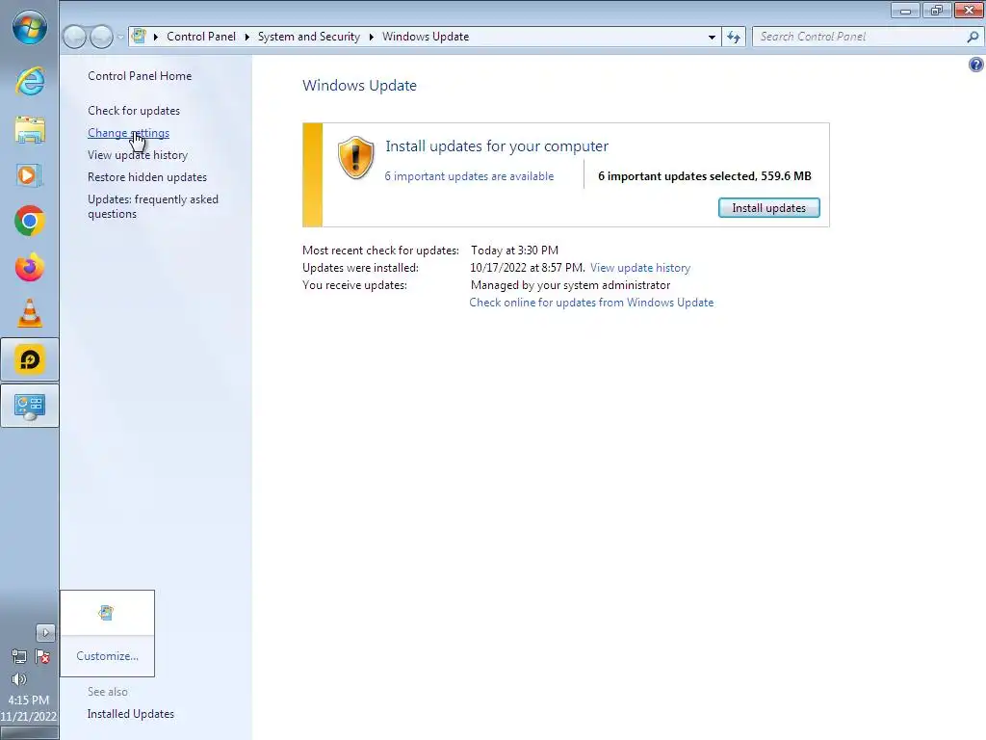Open the network tray icon
This screenshot has height=740, width=986.
pyautogui.click(x=19, y=657)
